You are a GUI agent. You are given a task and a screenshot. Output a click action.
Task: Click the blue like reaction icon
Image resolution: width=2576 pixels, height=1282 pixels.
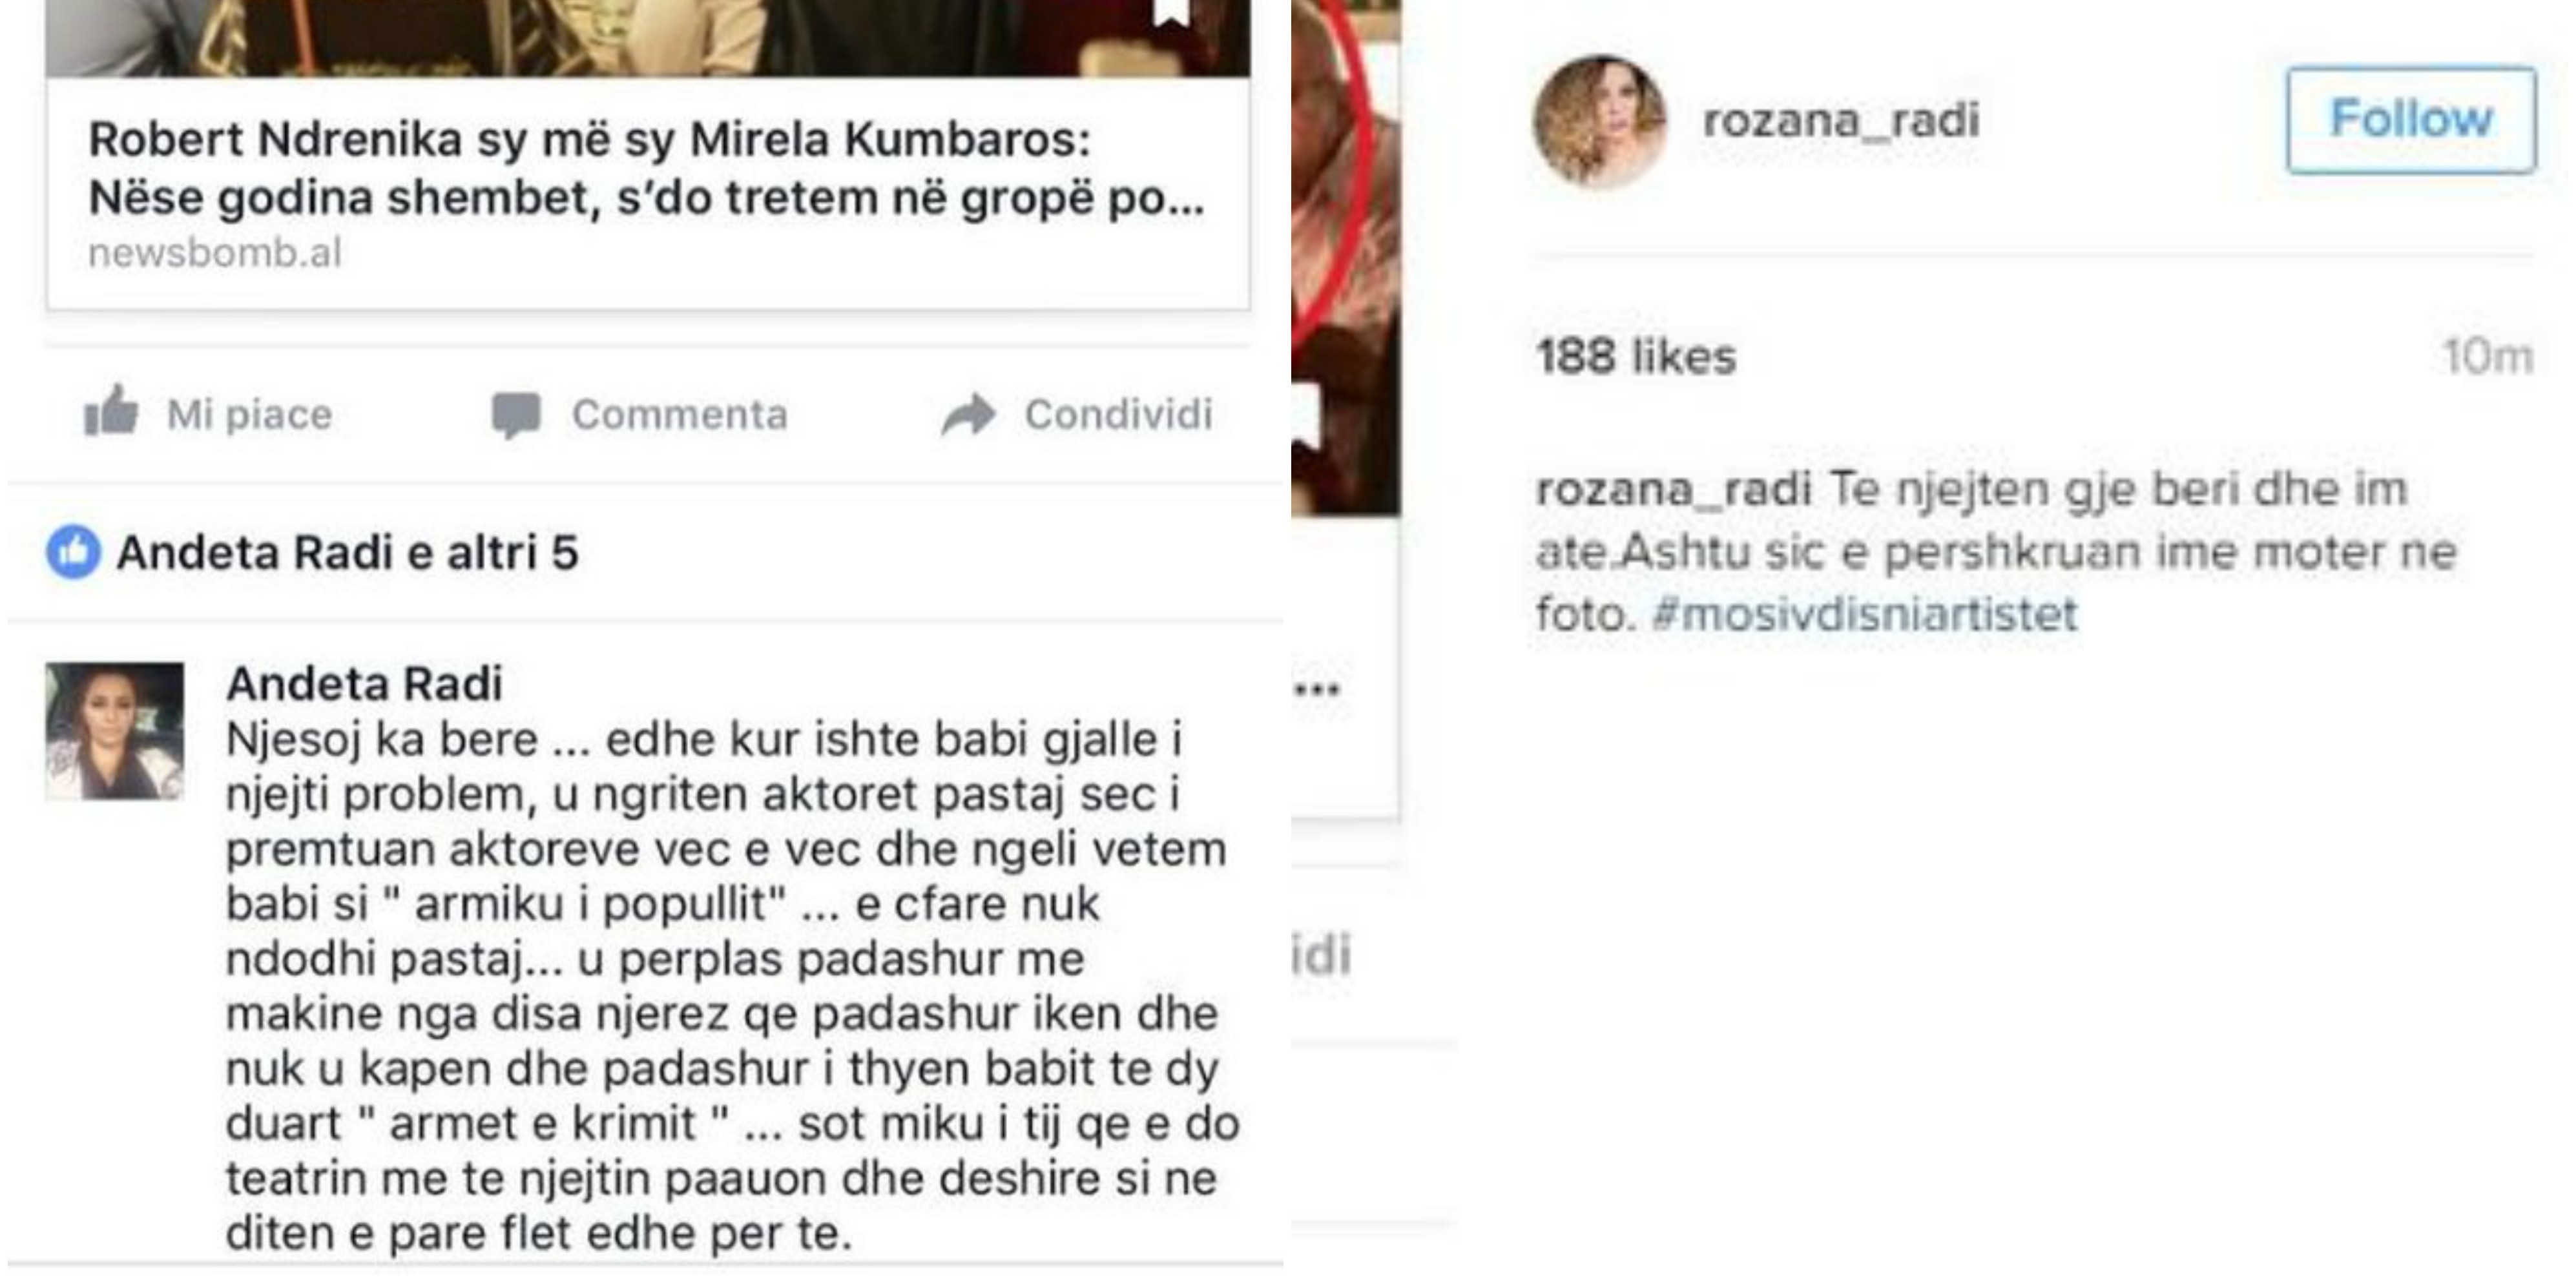point(73,552)
